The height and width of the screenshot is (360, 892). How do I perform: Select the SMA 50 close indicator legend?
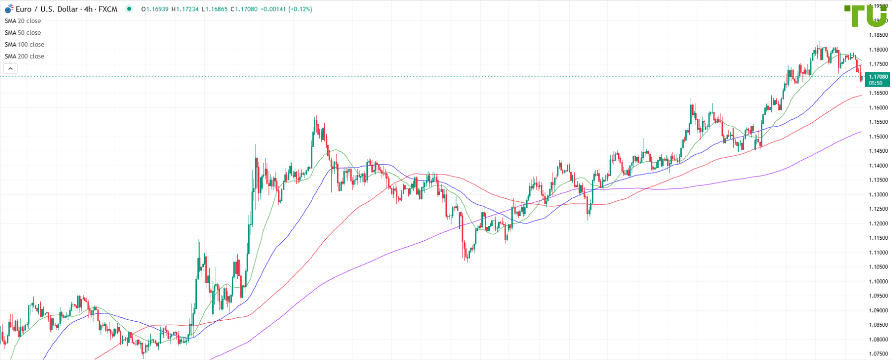[x=23, y=33]
